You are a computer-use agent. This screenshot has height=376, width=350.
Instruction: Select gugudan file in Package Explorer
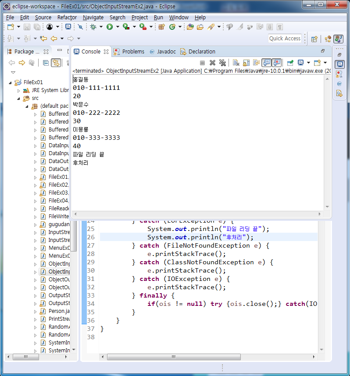(59, 224)
